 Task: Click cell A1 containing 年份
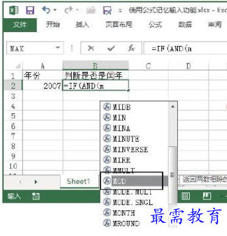tap(42, 76)
